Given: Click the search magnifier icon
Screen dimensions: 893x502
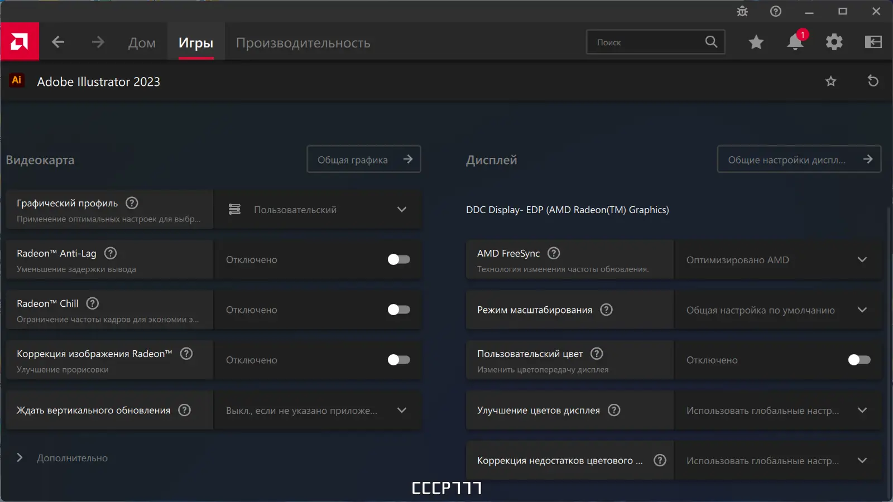Looking at the screenshot, I should tap(711, 42).
